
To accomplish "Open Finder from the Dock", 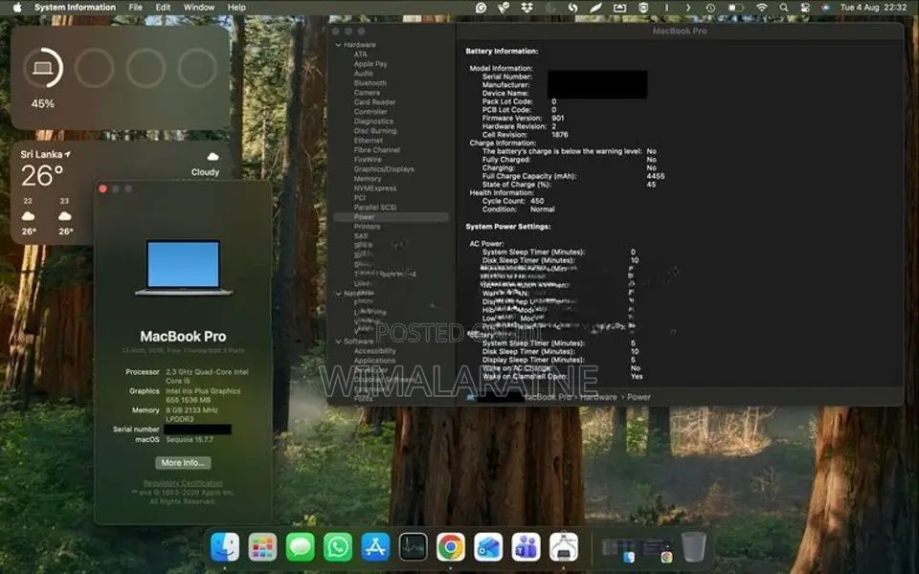I will click(225, 546).
